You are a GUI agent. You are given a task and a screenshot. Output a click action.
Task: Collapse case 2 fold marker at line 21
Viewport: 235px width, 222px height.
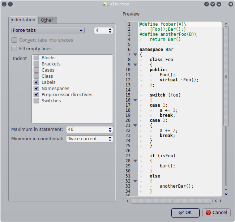point(135,125)
